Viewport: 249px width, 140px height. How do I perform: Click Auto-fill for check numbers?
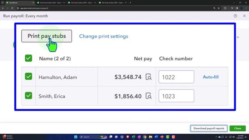point(210,77)
